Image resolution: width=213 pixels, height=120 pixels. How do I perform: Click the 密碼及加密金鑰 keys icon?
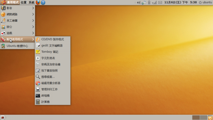(38, 64)
